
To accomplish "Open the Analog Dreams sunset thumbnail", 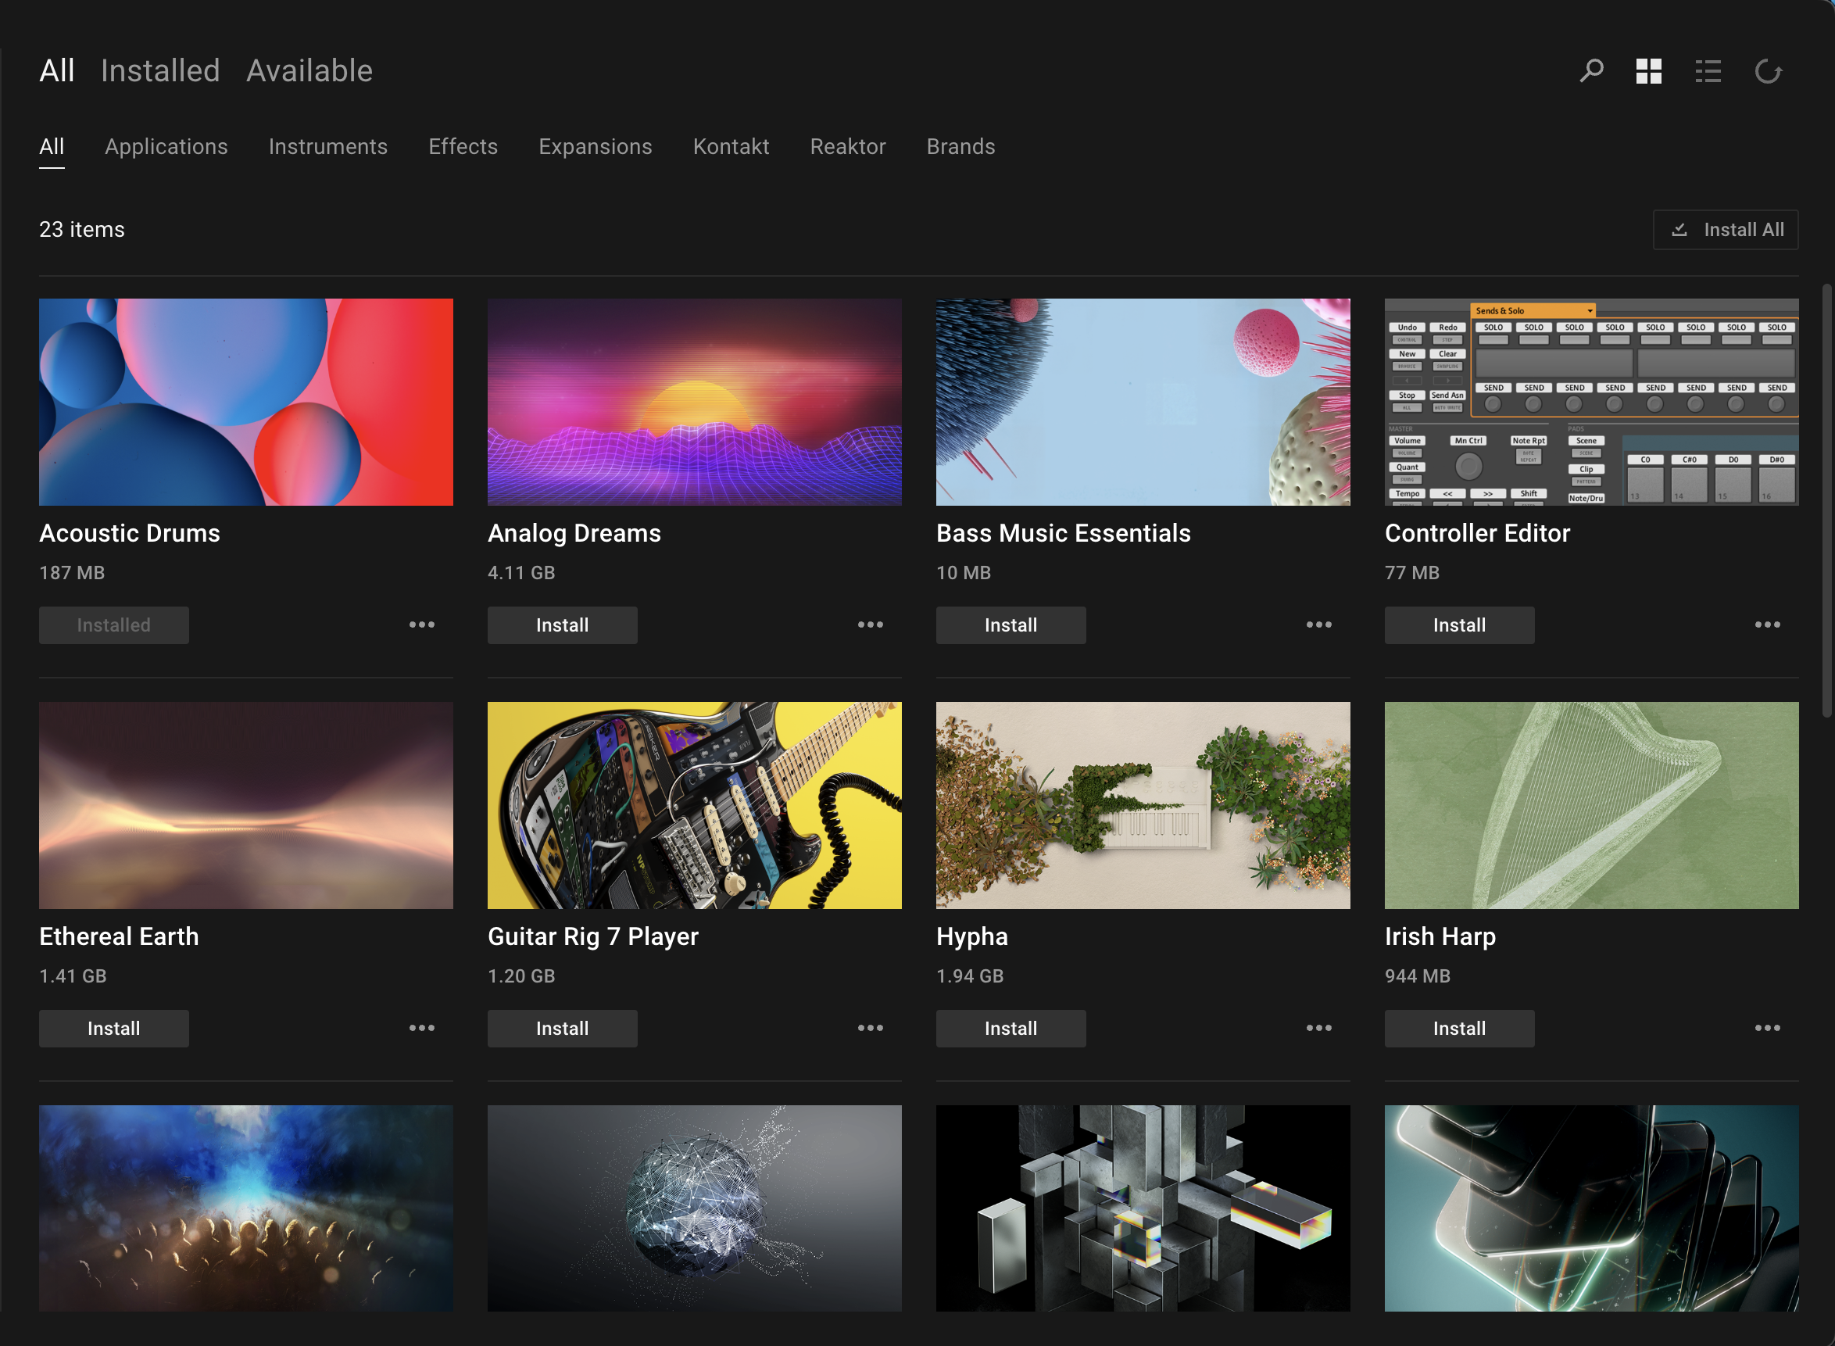I will click(x=694, y=402).
